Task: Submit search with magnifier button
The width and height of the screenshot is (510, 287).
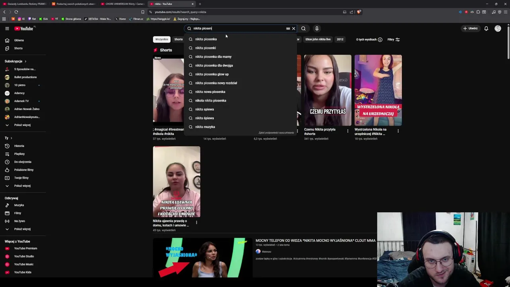Action: (x=303, y=28)
